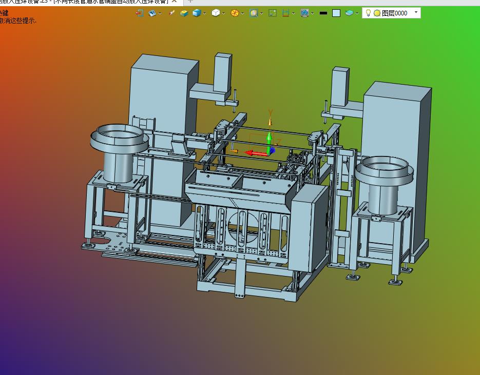
Task: Expand the arrow beside the blue shaded cube
Action: (x=205, y=13)
